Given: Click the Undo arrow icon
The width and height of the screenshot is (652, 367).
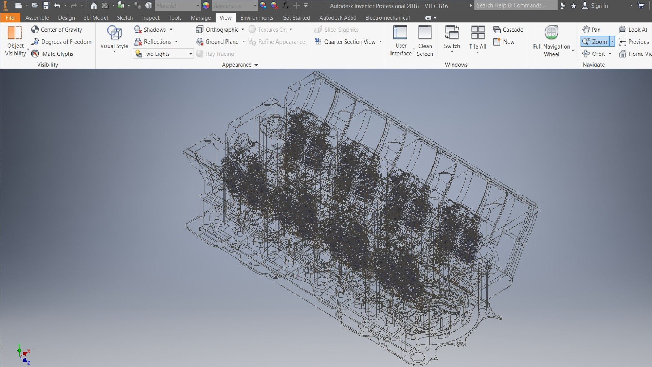Looking at the screenshot, I should point(57,5).
